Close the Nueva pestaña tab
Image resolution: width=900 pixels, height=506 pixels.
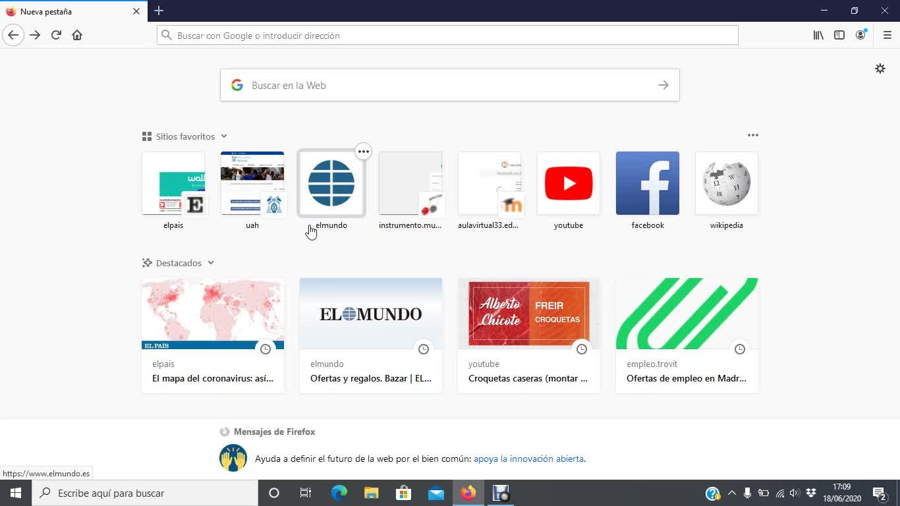136,11
